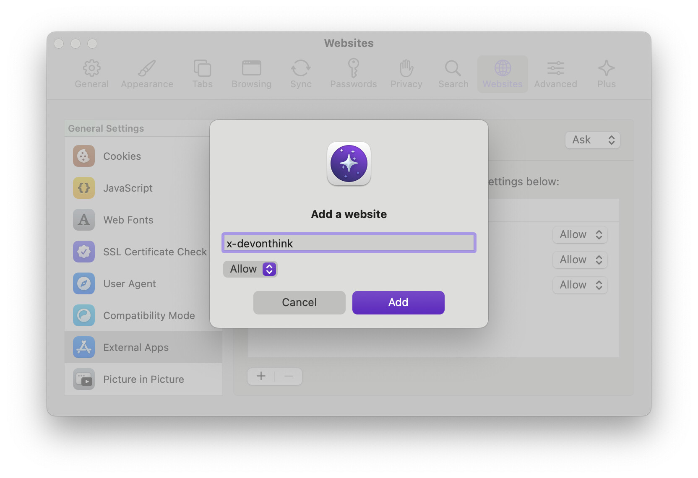Open the Privacy hand icon
Screen dimensions: 698x478
click(406, 68)
